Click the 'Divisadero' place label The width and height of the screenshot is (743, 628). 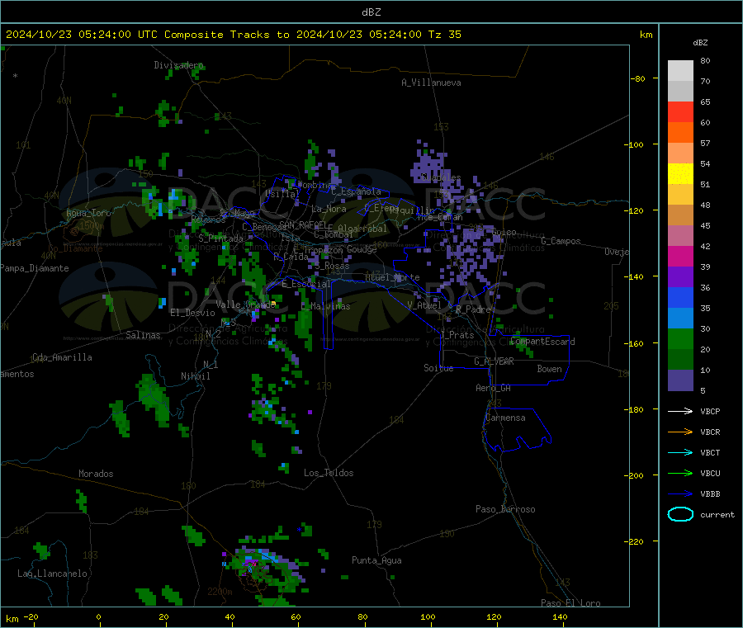tap(178, 65)
